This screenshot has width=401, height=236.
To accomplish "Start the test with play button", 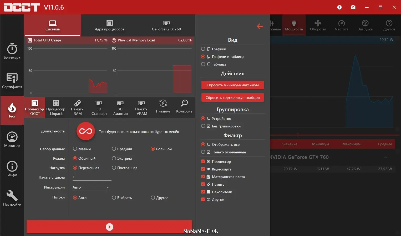I will 109,227.
